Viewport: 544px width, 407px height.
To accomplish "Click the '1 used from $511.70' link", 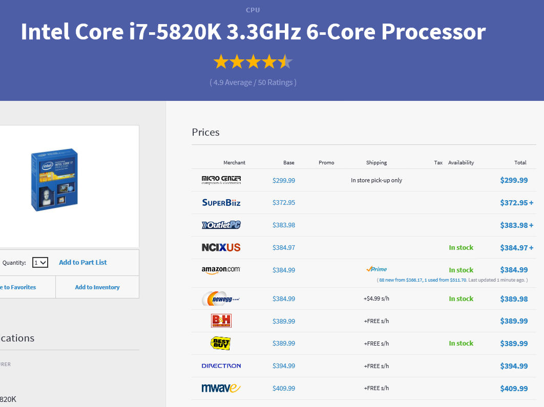I will point(445,280).
